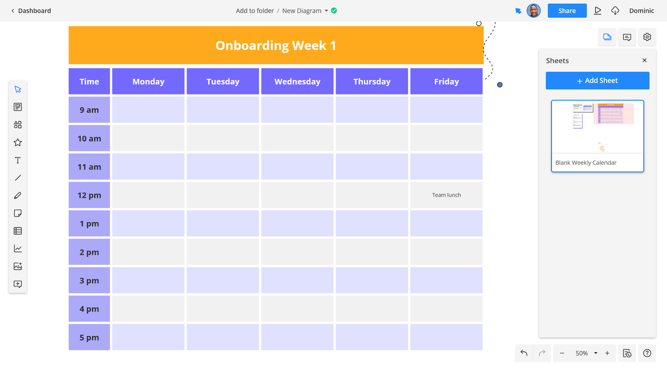
Task: Go back to Dashboard
Action: click(x=31, y=11)
